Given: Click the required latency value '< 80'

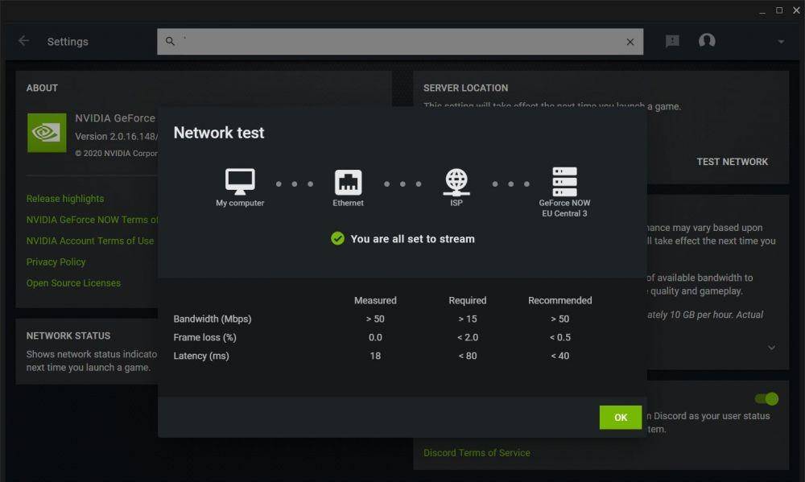Looking at the screenshot, I should pos(467,356).
